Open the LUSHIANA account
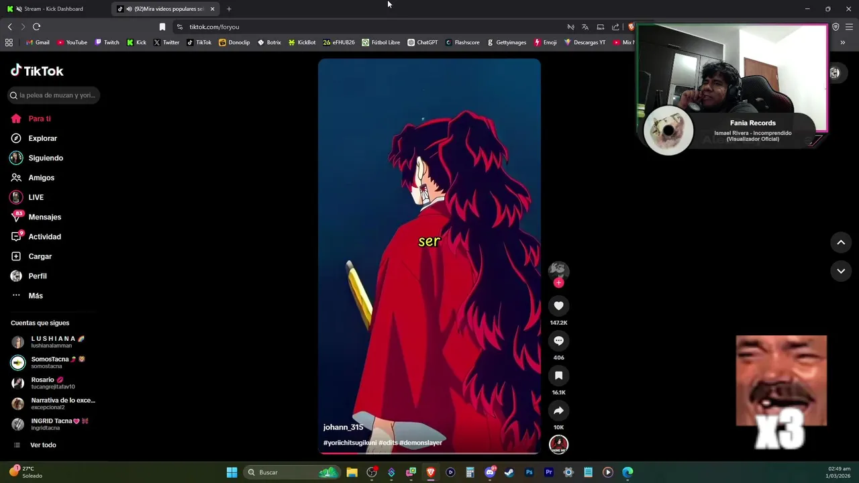 tap(54, 342)
